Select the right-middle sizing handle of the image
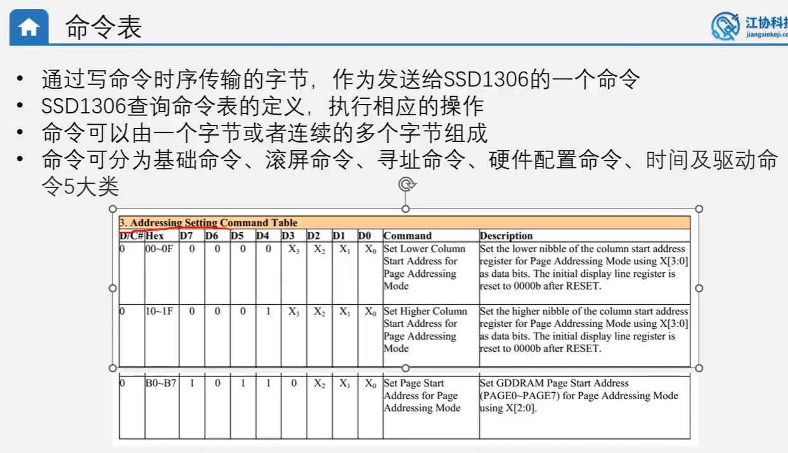 699,288
